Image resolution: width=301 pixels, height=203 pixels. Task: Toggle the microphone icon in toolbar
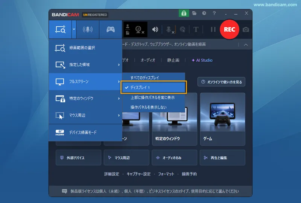(x=169, y=30)
